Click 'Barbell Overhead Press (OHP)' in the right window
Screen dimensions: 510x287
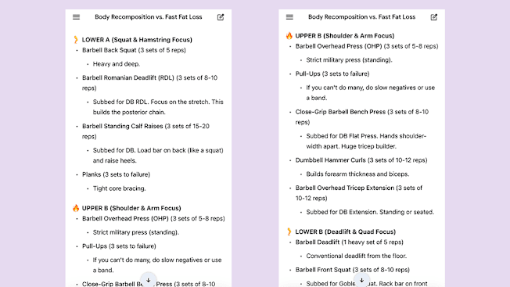(367, 46)
